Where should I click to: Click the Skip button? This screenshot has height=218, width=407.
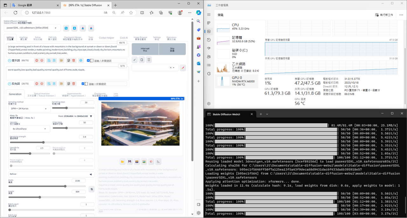tap(172, 49)
